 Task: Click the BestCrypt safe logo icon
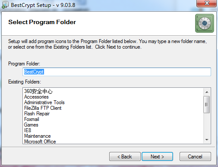pyautogui.click(x=205, y=23)
